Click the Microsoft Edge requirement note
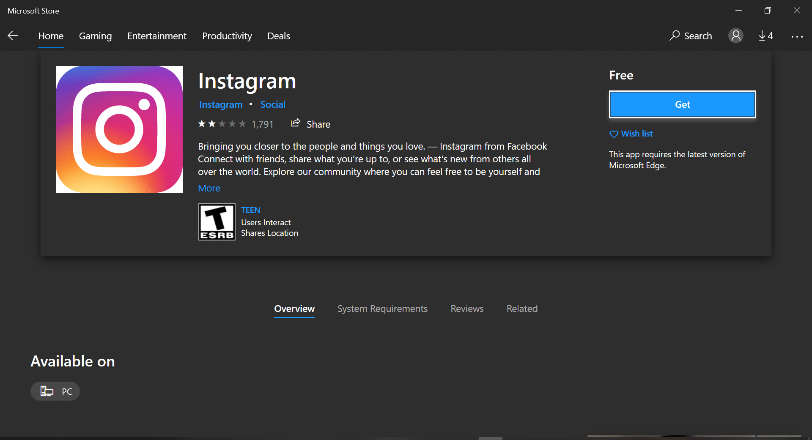 (677, 160)
